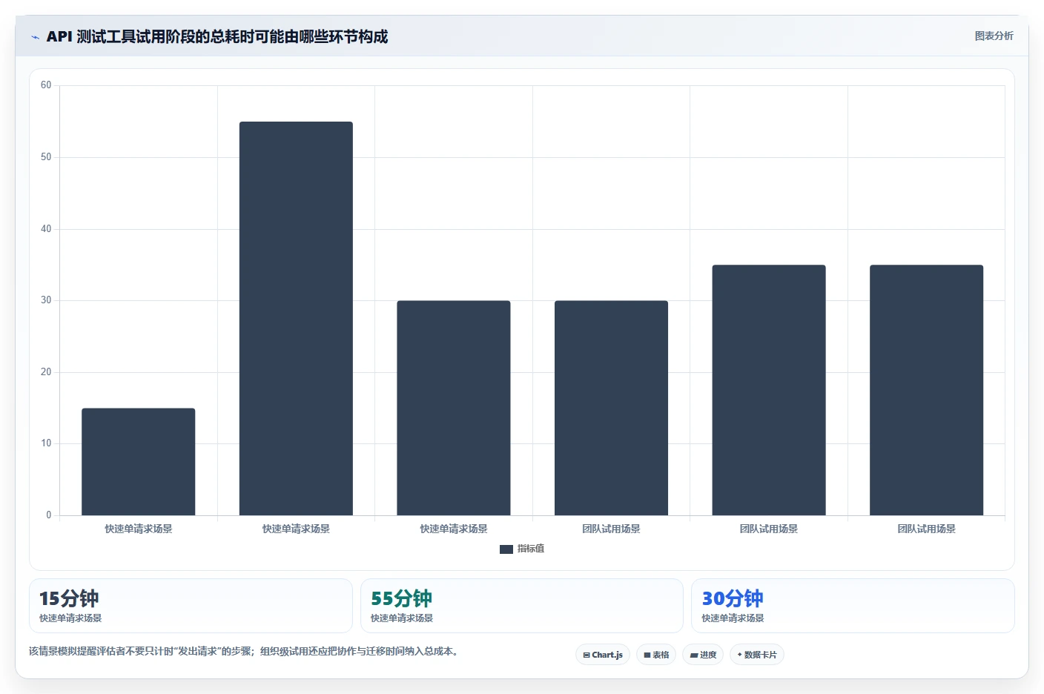Select the 进度 tag chip
The width and height of the screenshot is (1044, 694).
(x=703, y=655)
